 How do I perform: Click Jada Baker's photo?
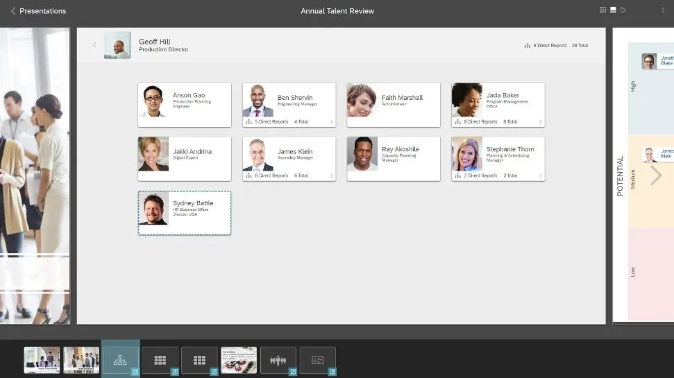point(467,100)
